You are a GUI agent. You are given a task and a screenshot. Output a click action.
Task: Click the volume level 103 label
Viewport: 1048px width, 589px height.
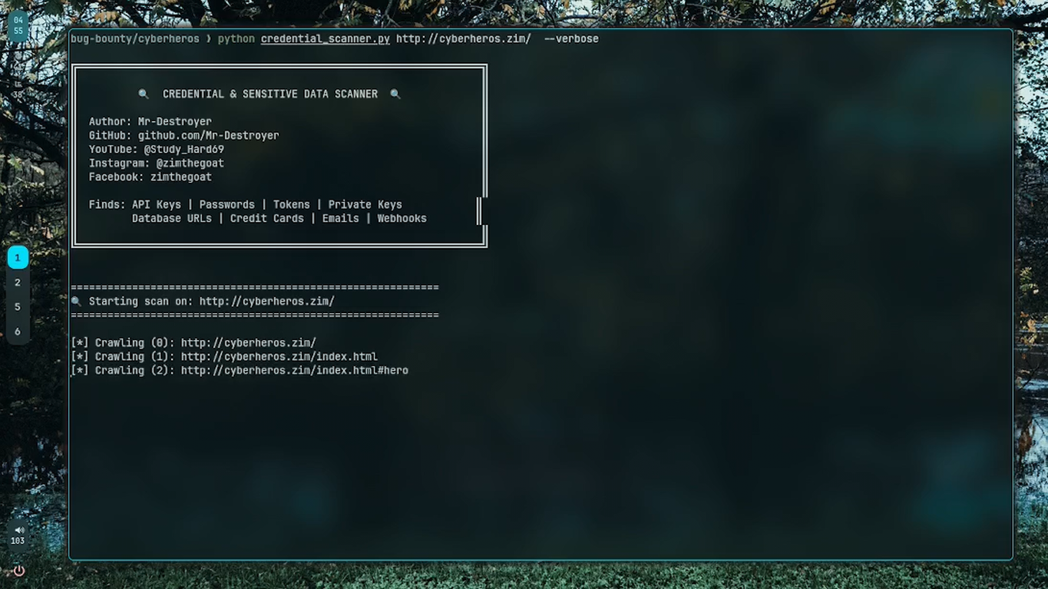point(18,541)
